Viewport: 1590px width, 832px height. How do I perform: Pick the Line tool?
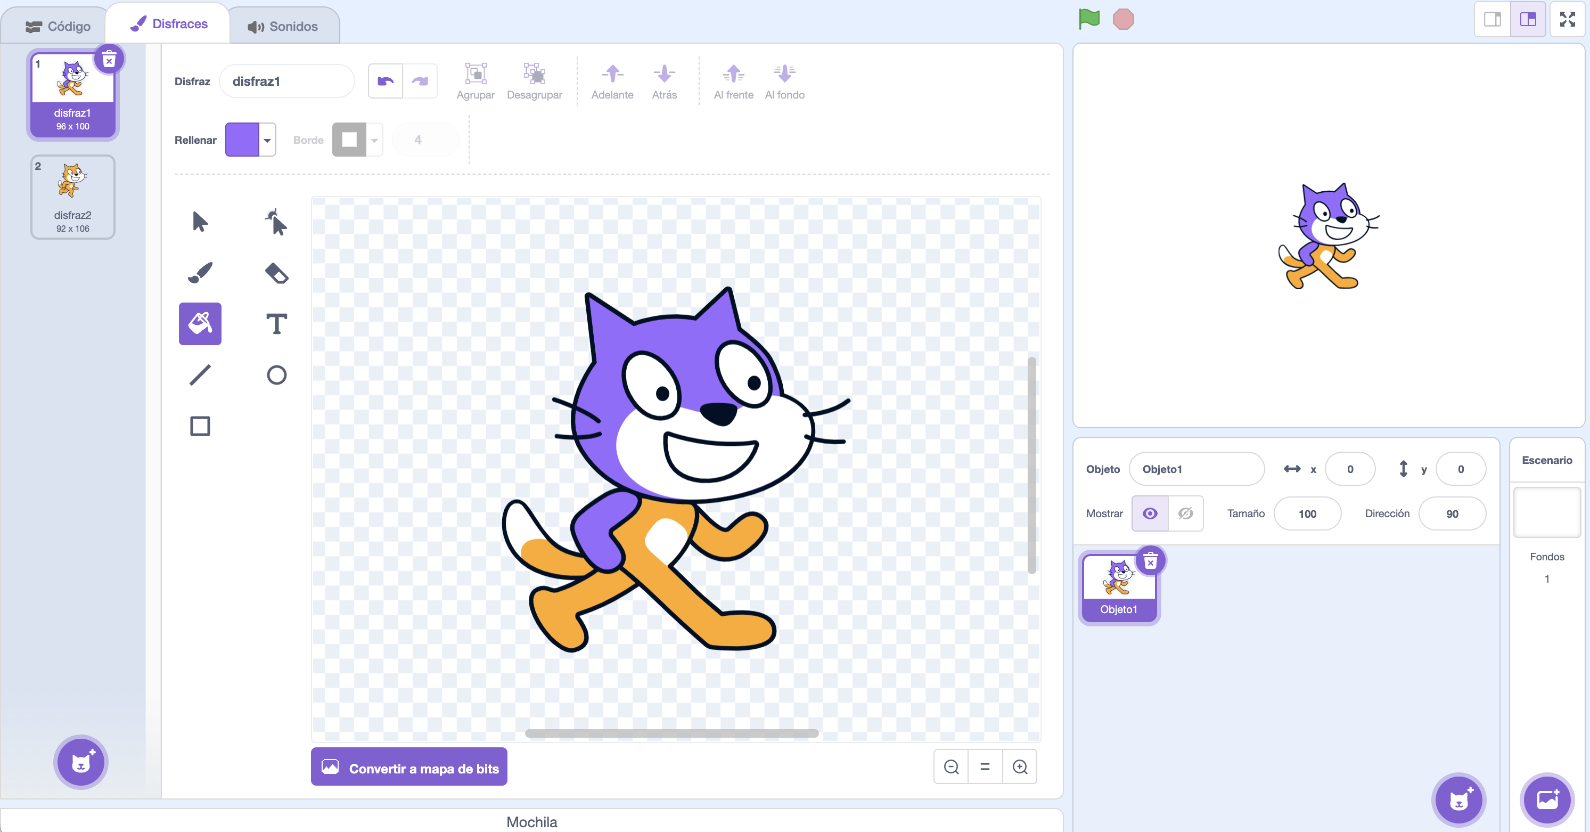tap(200, 374)
